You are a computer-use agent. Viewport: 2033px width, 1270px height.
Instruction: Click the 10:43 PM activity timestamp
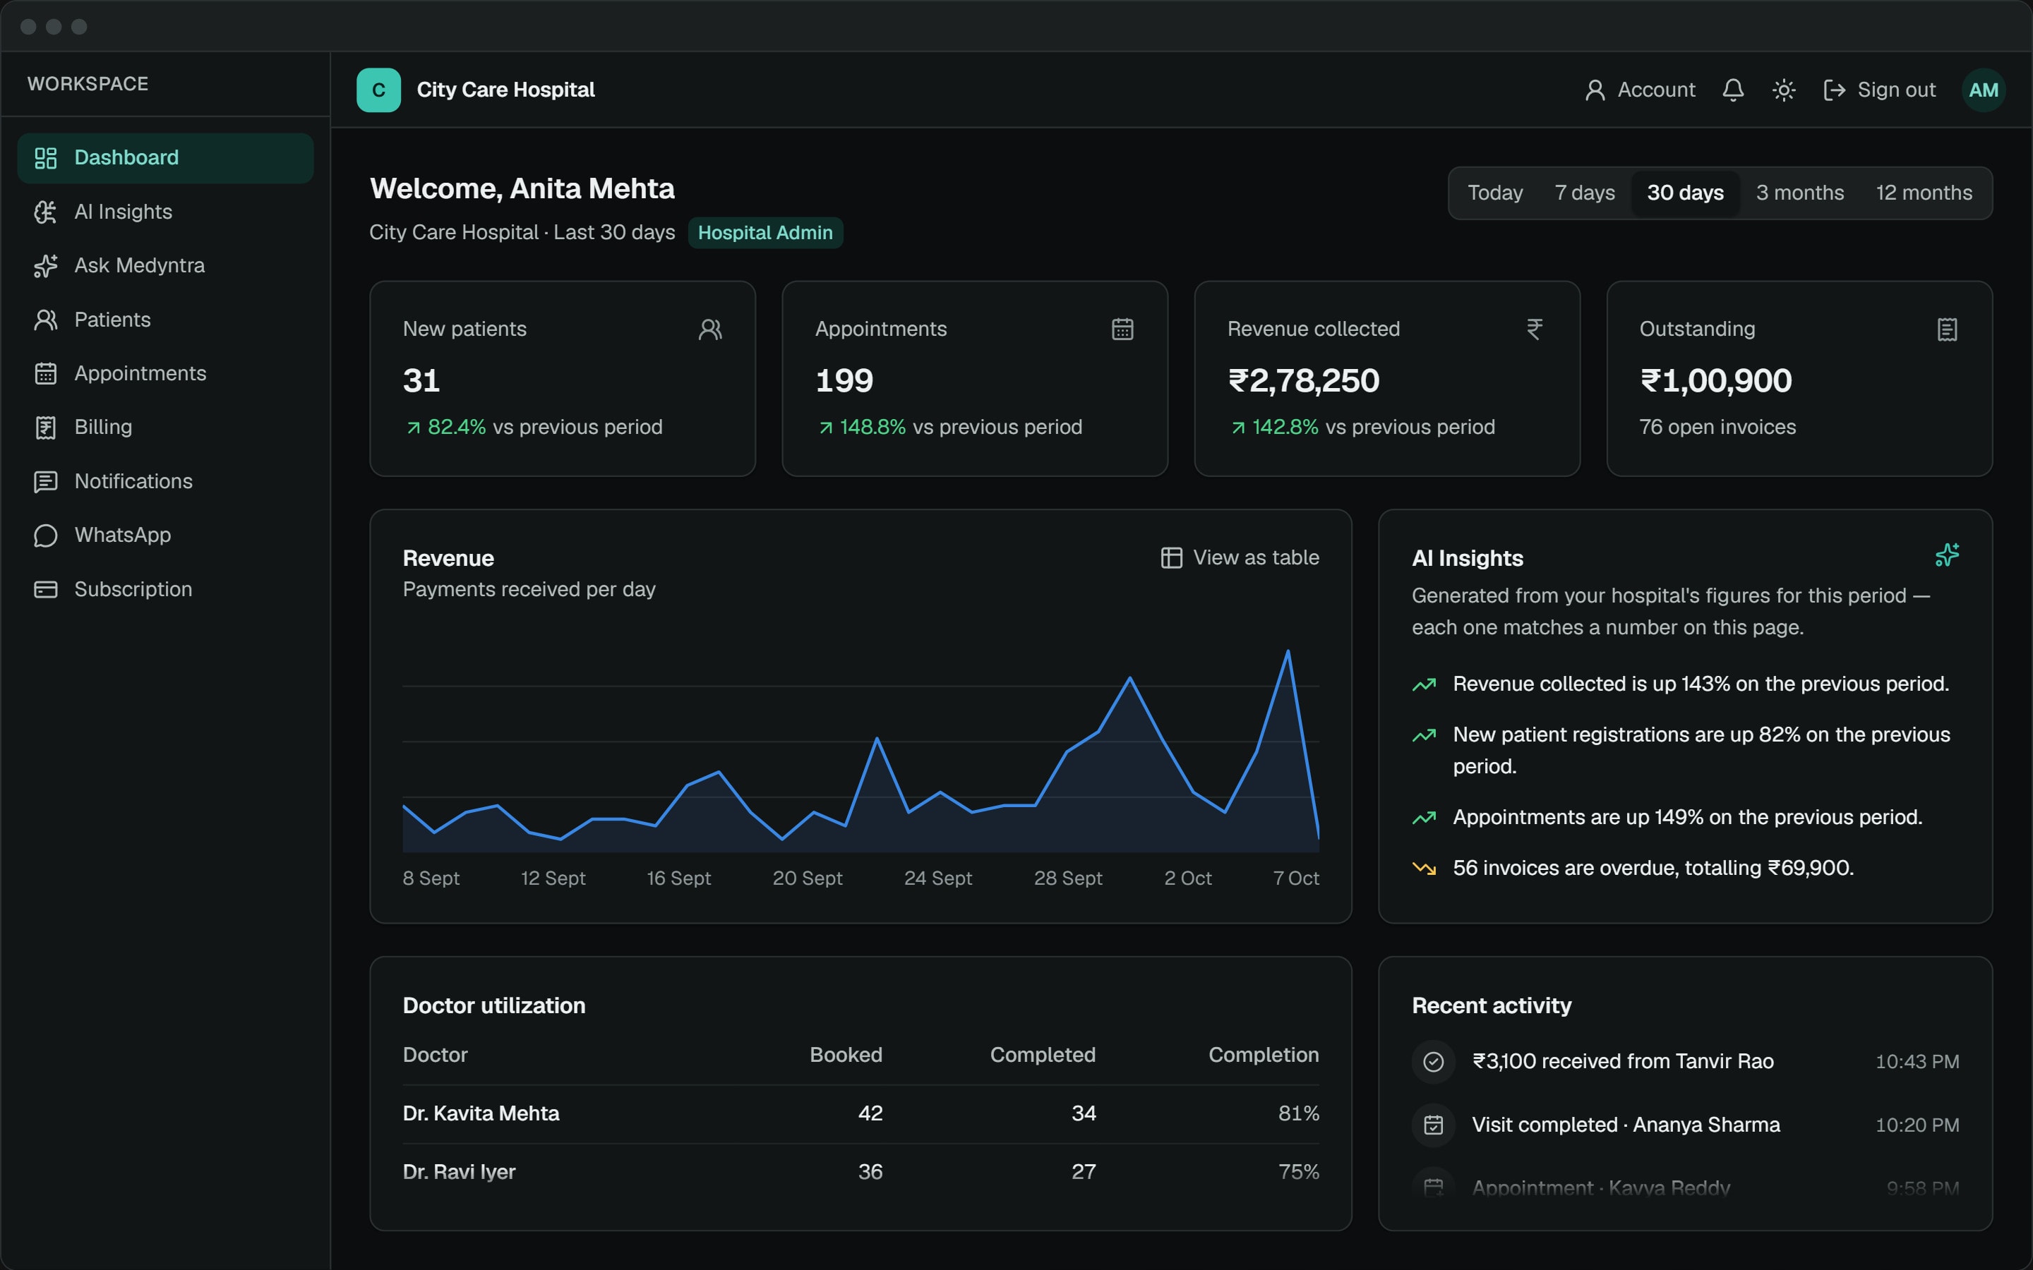tap(1917, 1062)
